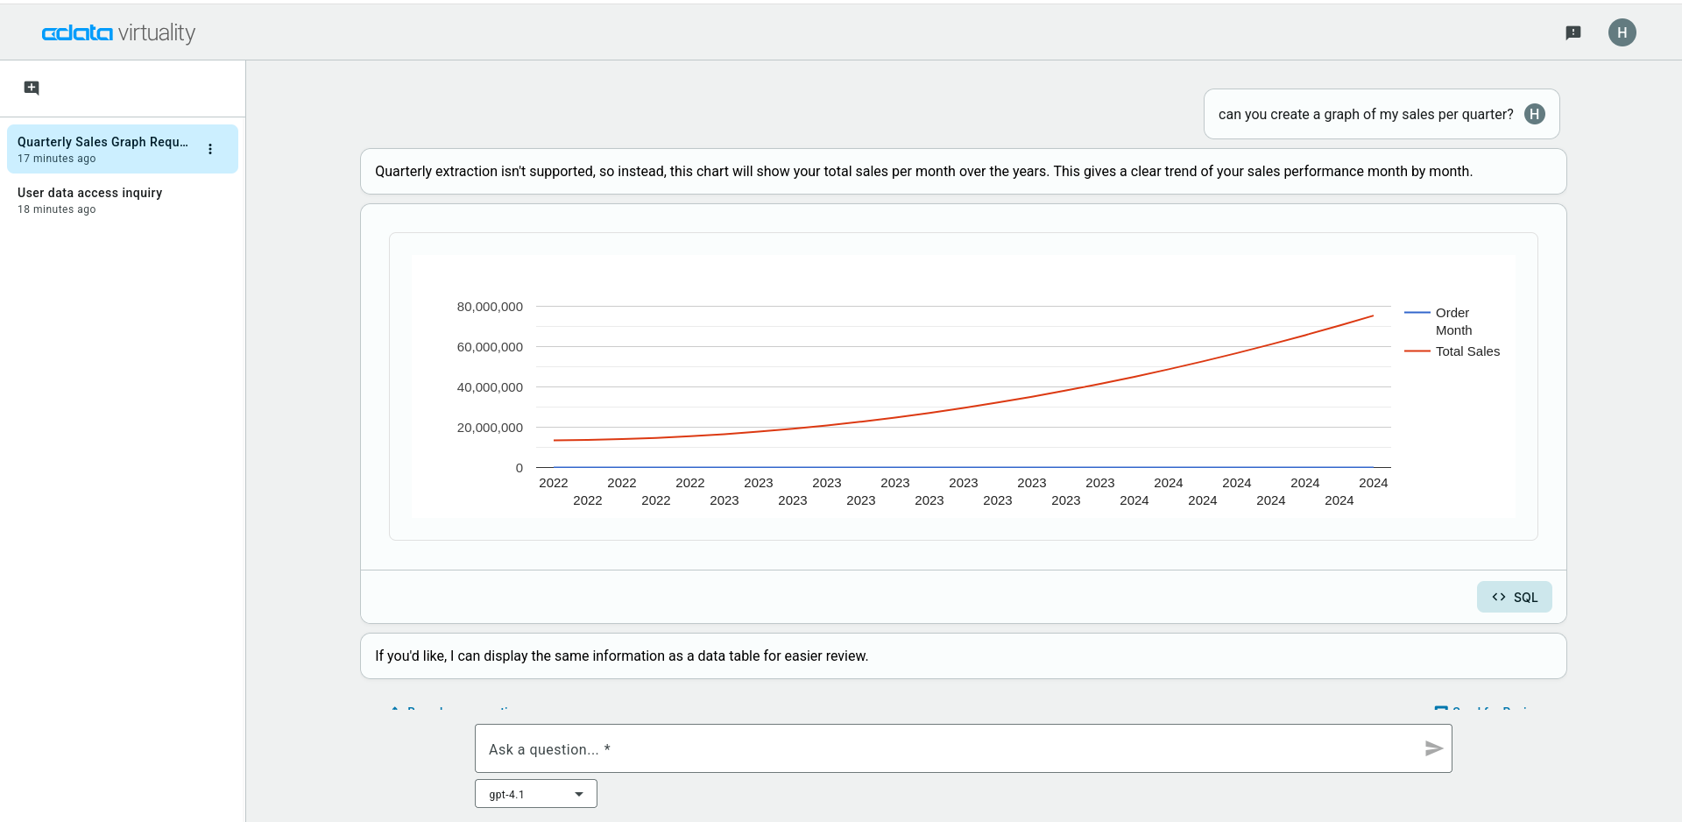Show the SQL for the chart
The width and height of the screenshot is (1682, 822).
coord(1514,597)
